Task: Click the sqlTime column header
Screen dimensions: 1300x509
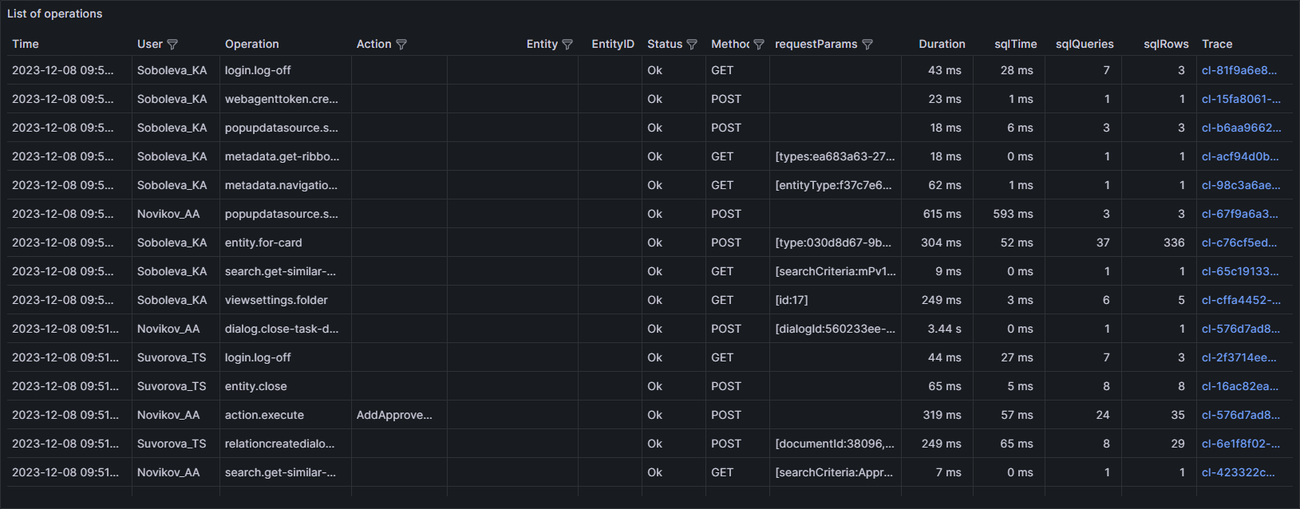Action: point(1015,45)
